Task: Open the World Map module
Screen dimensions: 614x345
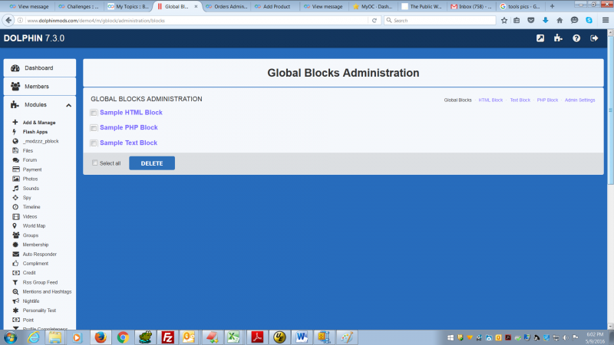Action: (34, 225)
